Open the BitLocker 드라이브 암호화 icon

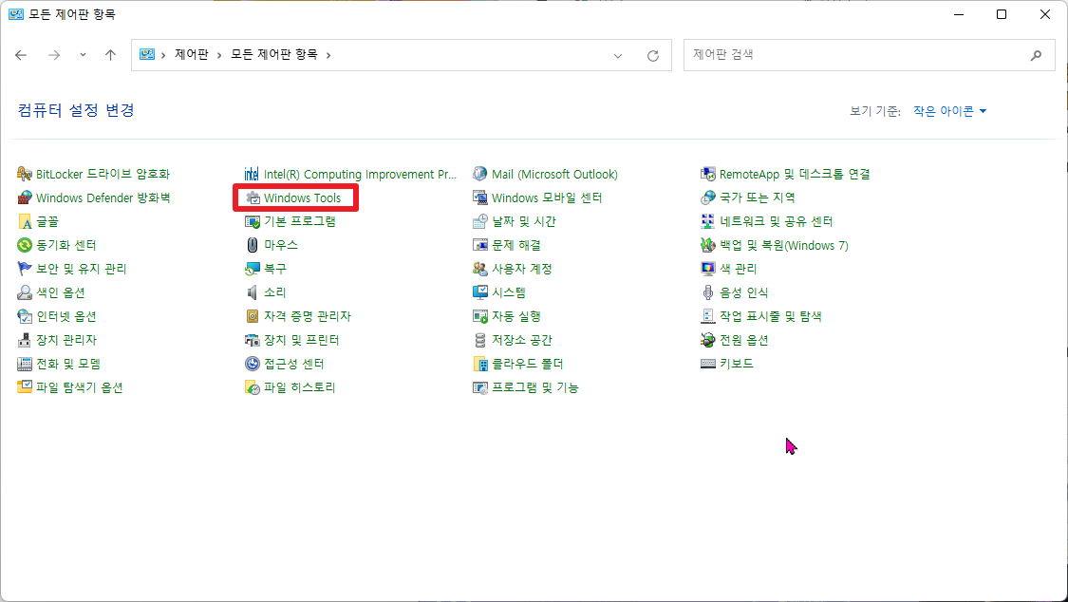point(25,175)
